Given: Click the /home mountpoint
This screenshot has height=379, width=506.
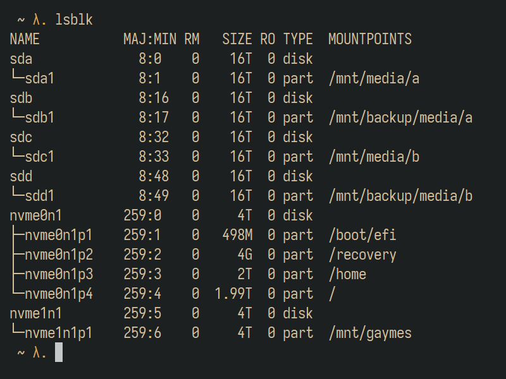Looking at the screenshot, I should [347, 274].
